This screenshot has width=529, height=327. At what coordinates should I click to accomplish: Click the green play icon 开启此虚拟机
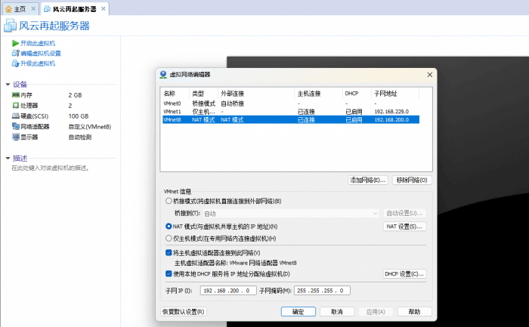click(x=15, y=44)
